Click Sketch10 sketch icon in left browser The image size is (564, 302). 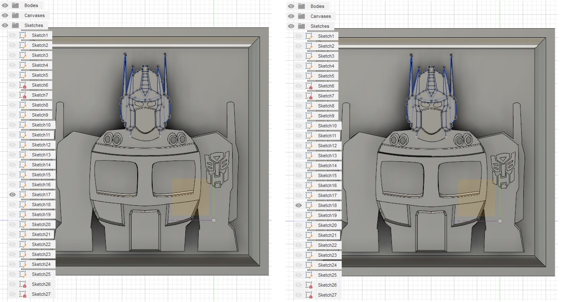click(x=23, y=125)
